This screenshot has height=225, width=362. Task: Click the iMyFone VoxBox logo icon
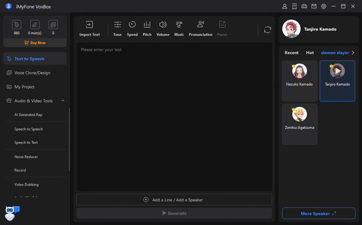coord(8,6)
